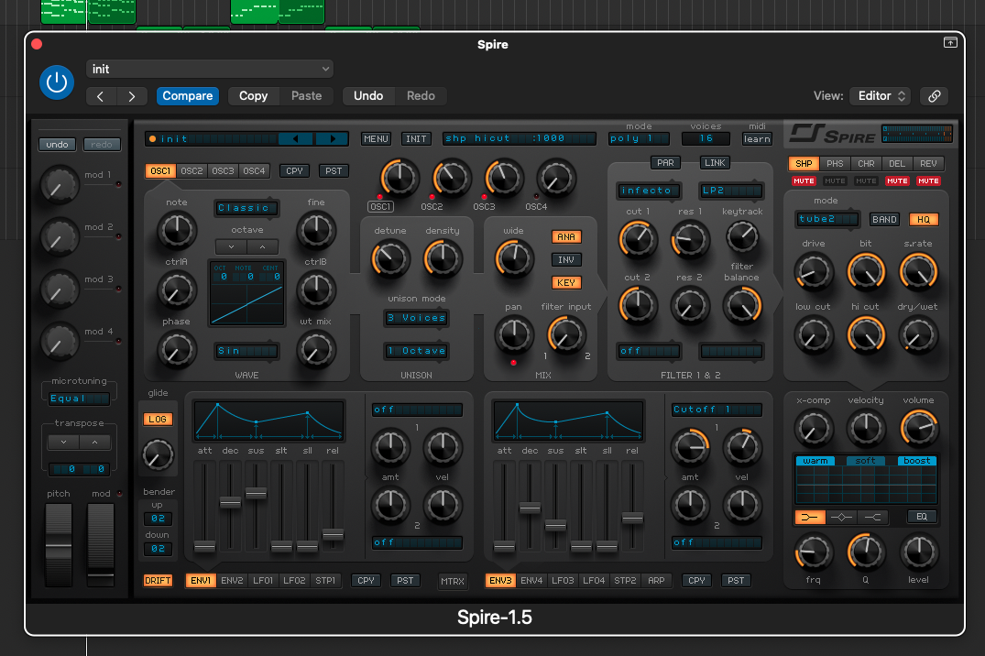This screenshot has width=985, height=656.
Task: Toggle the blue Compare button
Action: [187, 96]
